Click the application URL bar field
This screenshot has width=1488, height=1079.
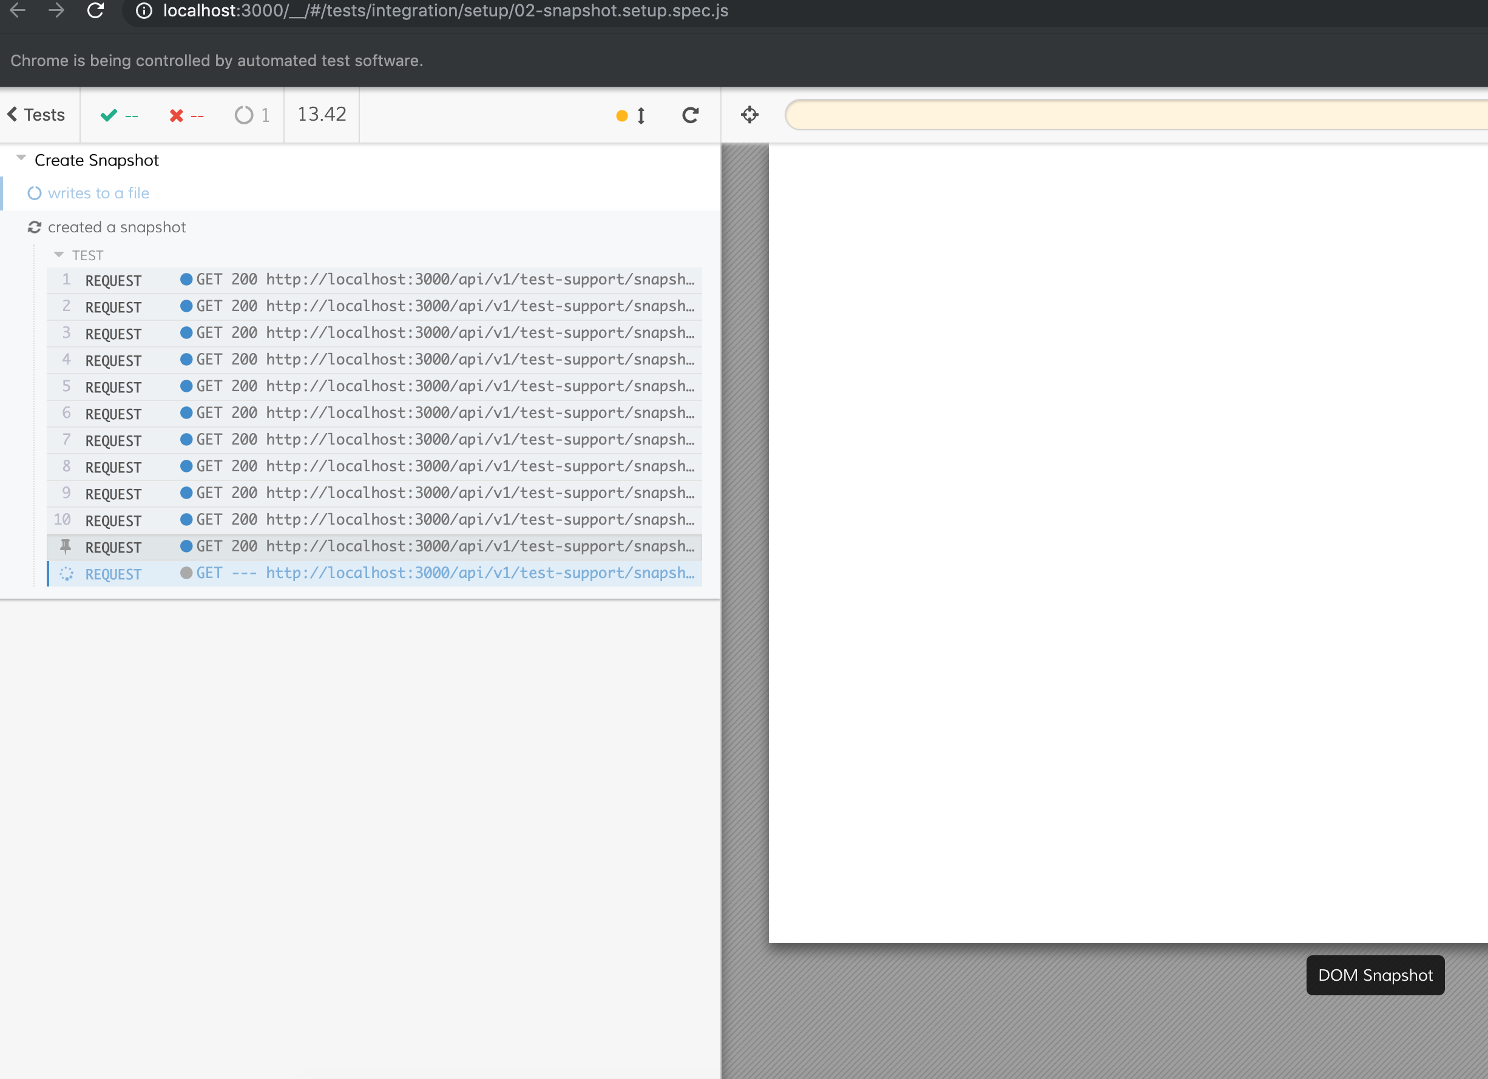pyautogui.click(x=1137, y=115)
